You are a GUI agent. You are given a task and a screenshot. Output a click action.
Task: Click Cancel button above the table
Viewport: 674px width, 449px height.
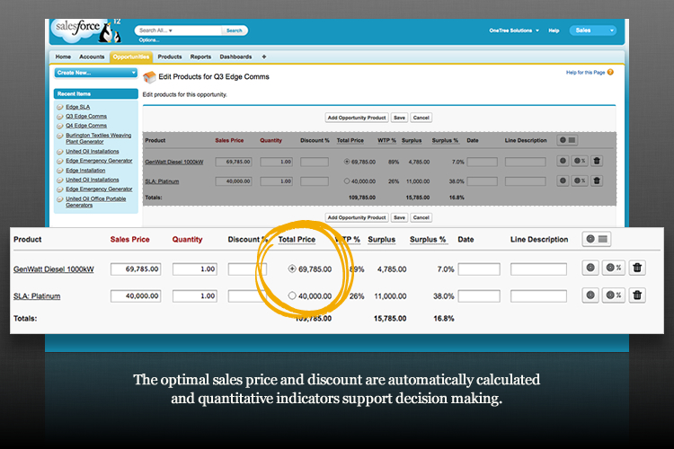pos(421,118)
